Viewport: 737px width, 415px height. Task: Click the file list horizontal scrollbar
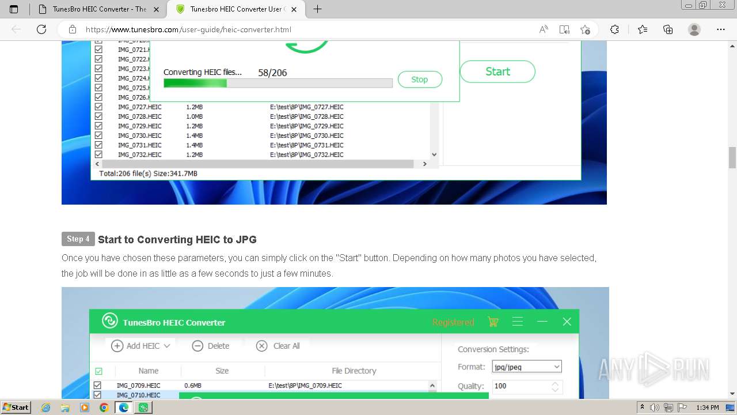tap(257, 164)
